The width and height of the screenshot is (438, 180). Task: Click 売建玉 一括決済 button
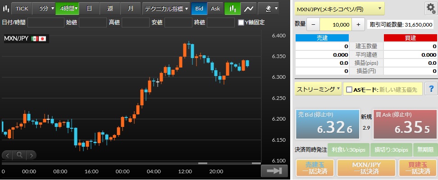click(315, 168)
